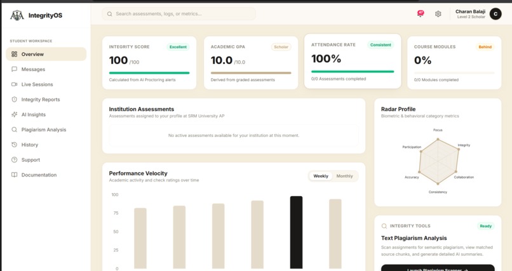The height and width of the screenshot is (271, 512).
Task: Click the Institution Assessments heading
Action: click(142, 109)
